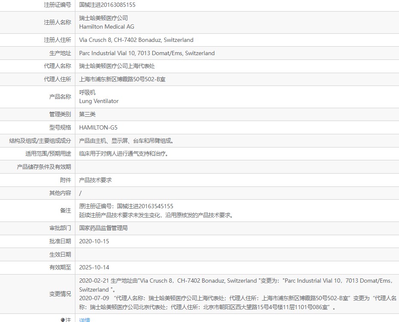Select change entry dated 2020-02-21
Image resolution: width=399 pixels, height=322 pixels.
click(x=236, y=285)
